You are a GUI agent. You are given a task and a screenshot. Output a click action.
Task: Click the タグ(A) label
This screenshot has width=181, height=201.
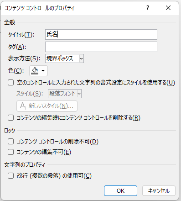[x=17, y=47]
